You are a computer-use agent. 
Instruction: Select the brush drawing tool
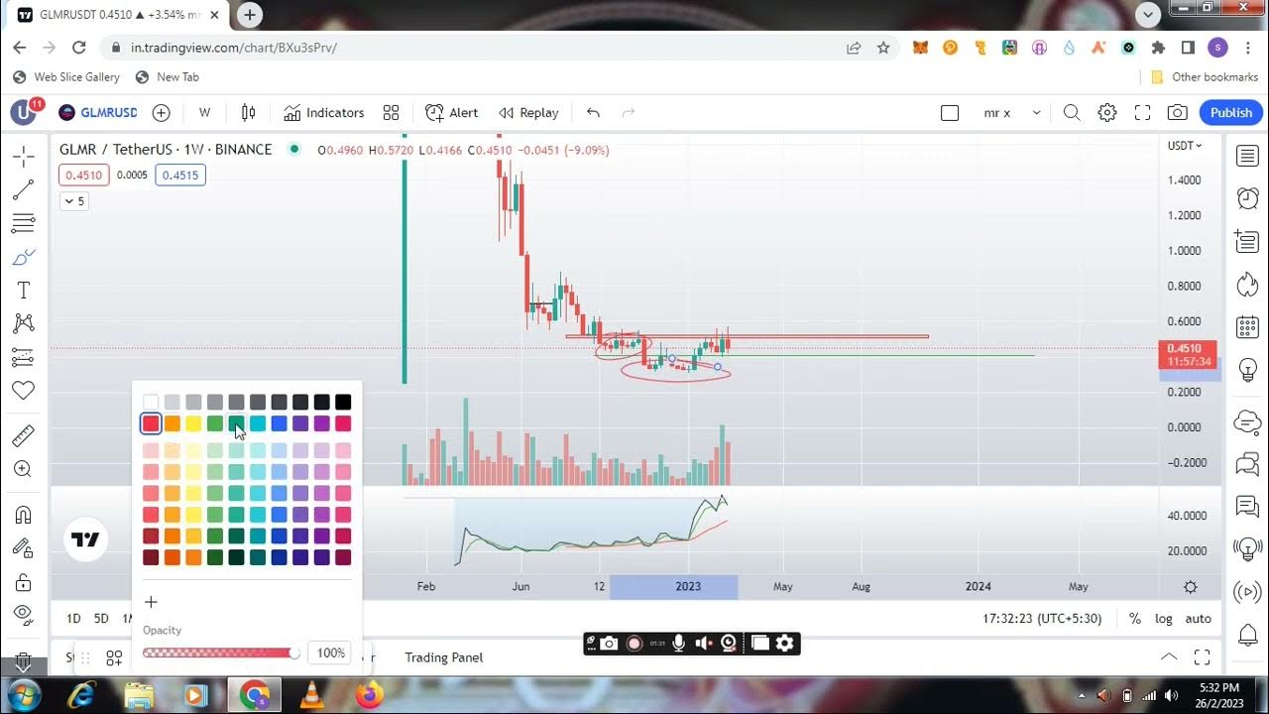point(24,257)
